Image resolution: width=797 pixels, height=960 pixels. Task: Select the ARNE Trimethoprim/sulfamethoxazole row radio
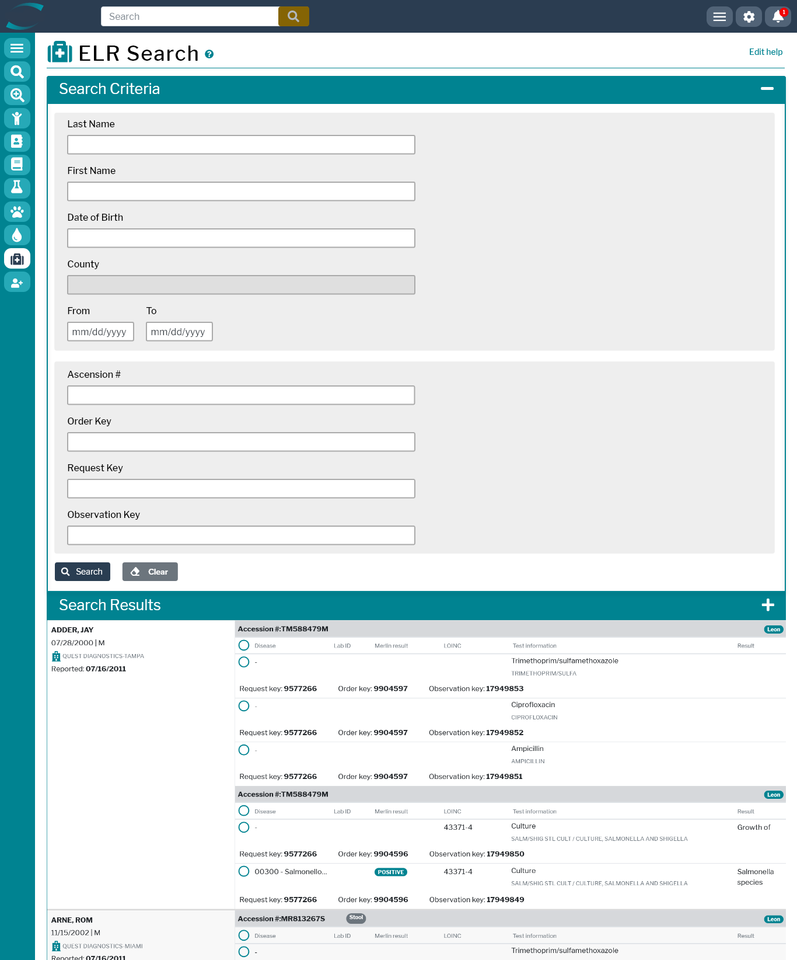coord(244,952)
